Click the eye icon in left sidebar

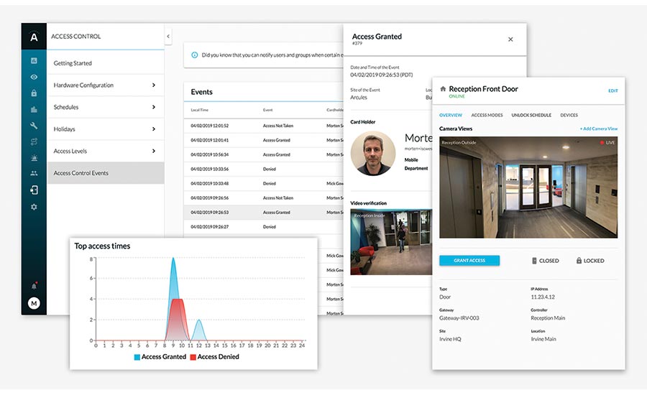pos(34,77)
